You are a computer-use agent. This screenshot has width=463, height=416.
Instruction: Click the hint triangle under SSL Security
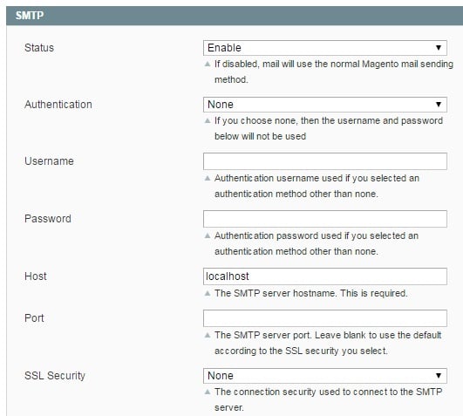tap(208, 392)
